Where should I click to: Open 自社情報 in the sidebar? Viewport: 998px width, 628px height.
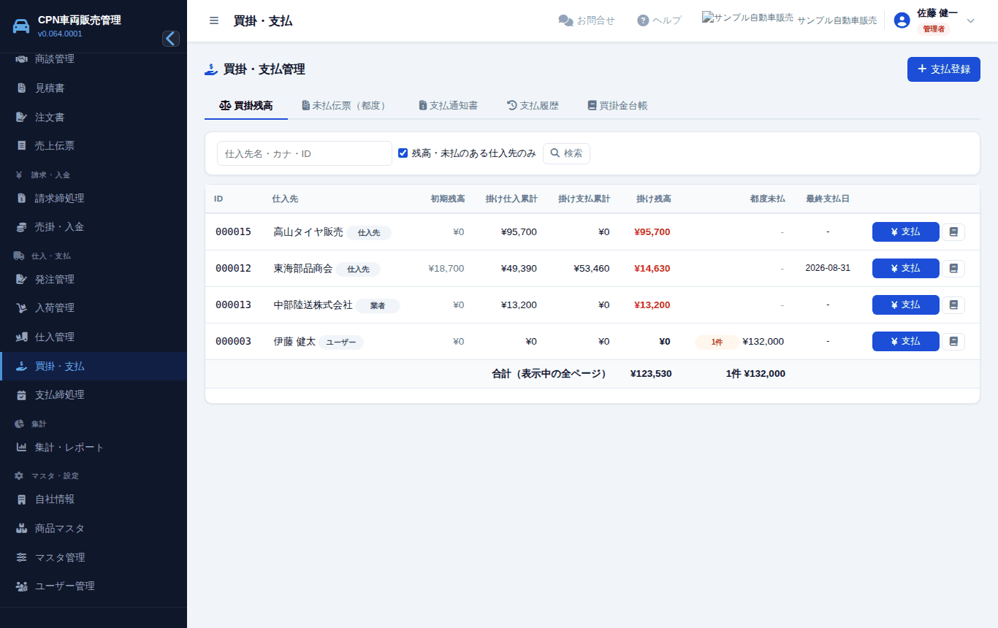[x=94, y=499]
